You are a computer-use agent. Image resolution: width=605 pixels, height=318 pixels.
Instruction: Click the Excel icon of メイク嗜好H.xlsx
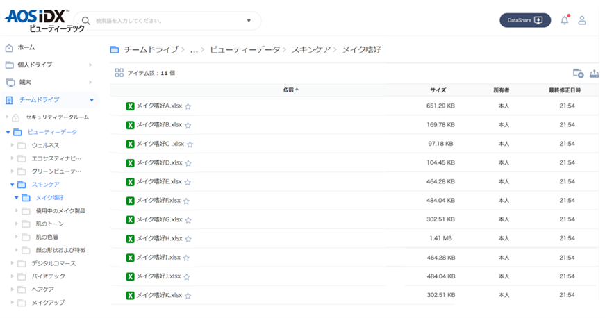pos(131,239)
